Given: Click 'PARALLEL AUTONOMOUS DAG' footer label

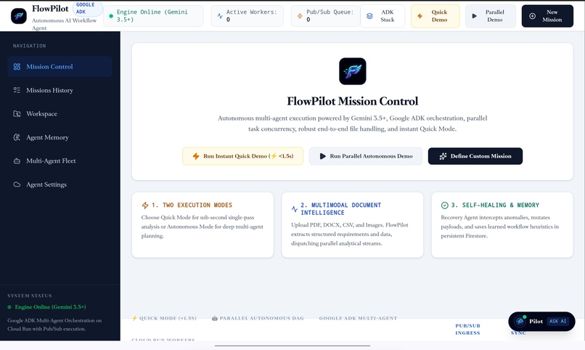Looking at the screenshot, I should point(258,318).
